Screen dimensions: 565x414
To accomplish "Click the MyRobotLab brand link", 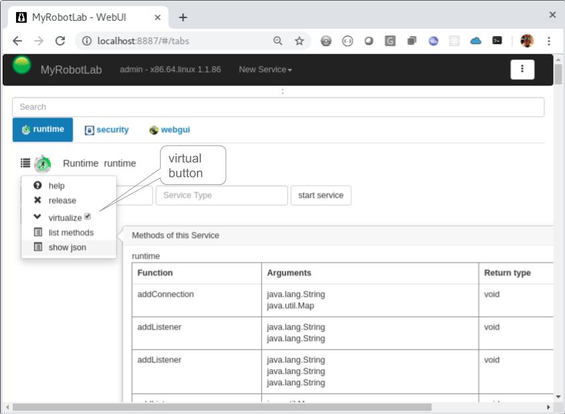I will point(71,70).
